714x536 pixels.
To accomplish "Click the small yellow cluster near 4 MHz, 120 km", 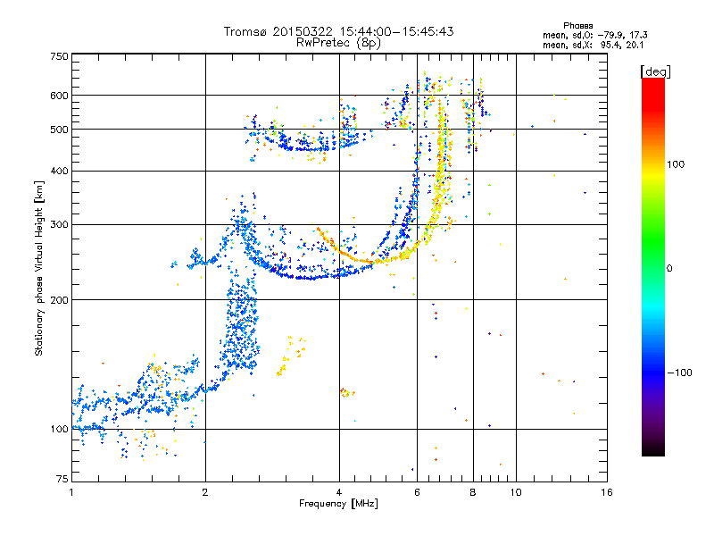I will click(346, 392).
